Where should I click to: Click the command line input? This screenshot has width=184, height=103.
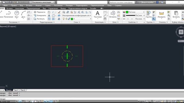92,99
